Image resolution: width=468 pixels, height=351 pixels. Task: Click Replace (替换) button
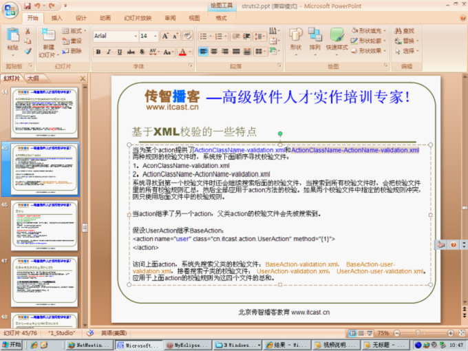(x=407, y=41)
